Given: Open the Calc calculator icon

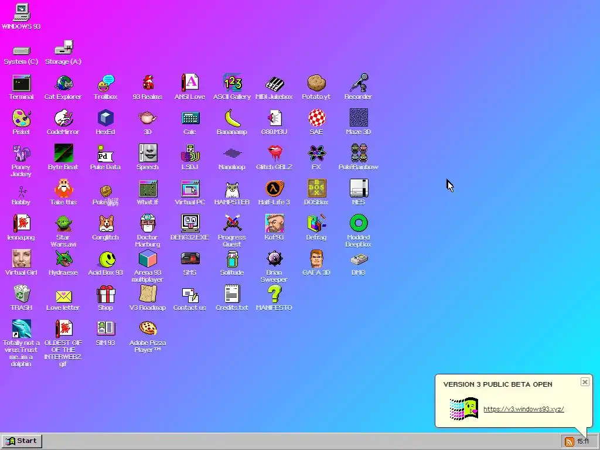Looking at the screenshot, I should (190, 118).
